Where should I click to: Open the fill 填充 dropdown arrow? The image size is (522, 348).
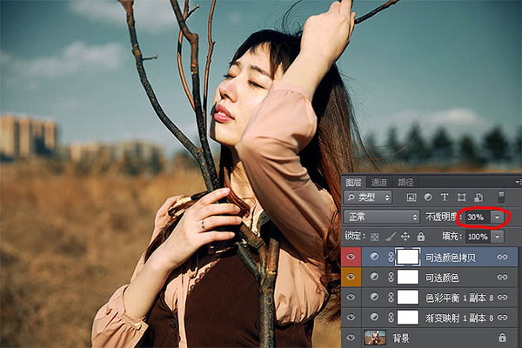tap(497, 236)
